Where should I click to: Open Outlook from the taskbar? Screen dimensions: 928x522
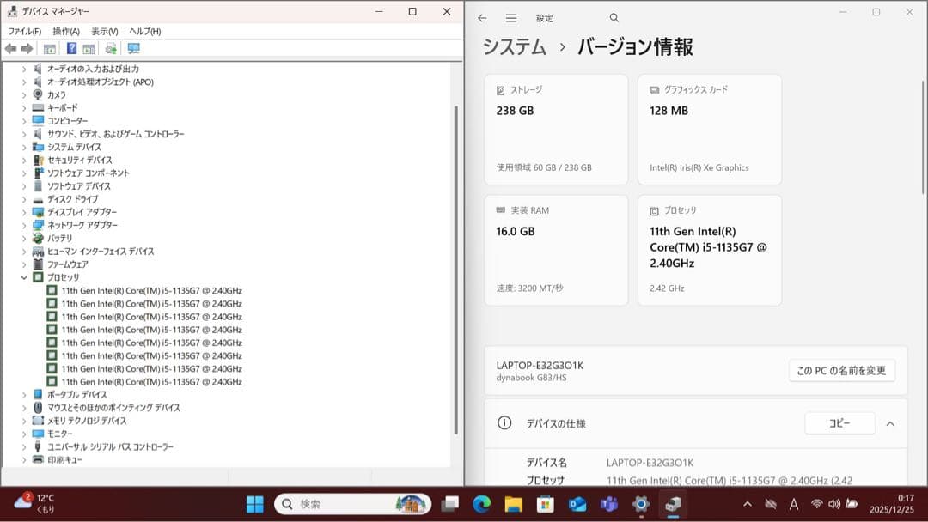point(576,505)
